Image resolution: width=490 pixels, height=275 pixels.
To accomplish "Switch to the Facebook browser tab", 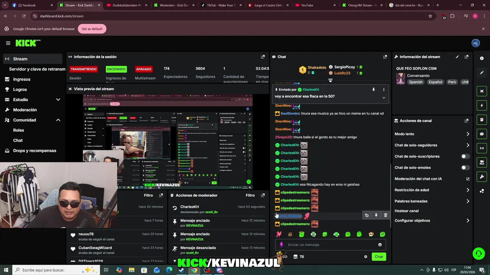I will coord(32,5).
